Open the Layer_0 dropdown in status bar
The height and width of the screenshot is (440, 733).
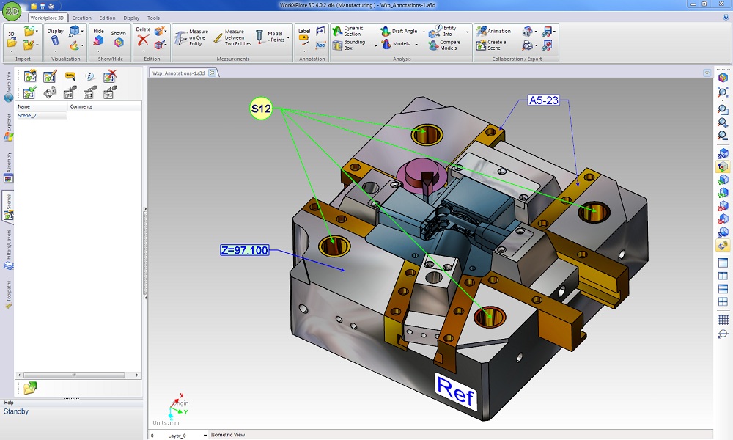(205, 436)
